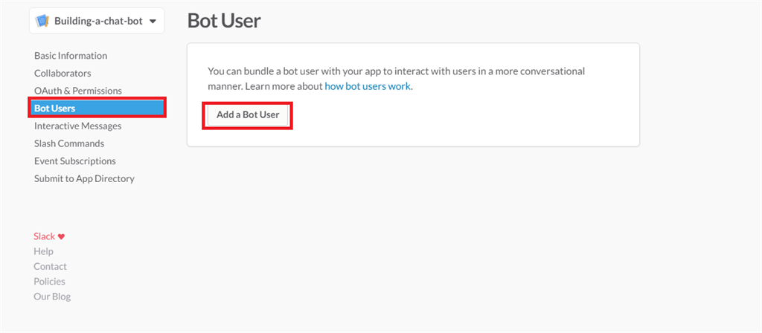The height and width of the screenshot is (333, 762).
Task: Select Bot Users in the sidebar
Action: click(x=55, y=109)
